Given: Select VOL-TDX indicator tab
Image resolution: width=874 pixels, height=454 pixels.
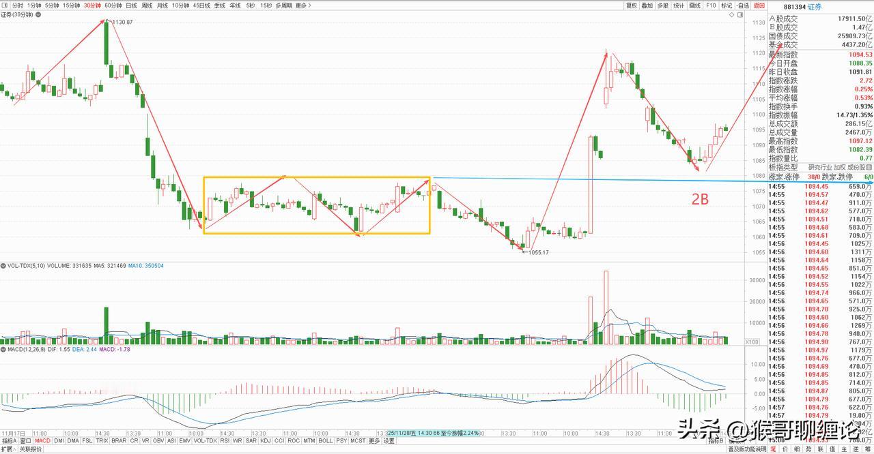Looking at the screenshot, I should 206,441.
